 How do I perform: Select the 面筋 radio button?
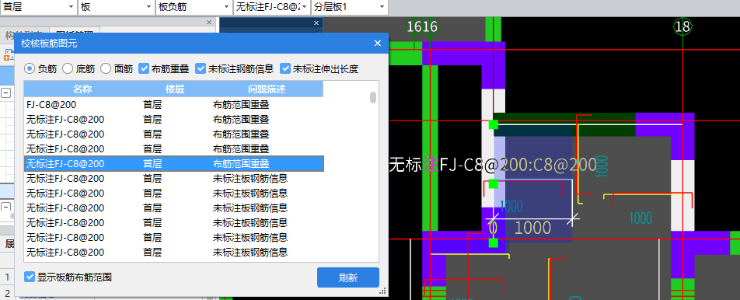coord(106,69)
